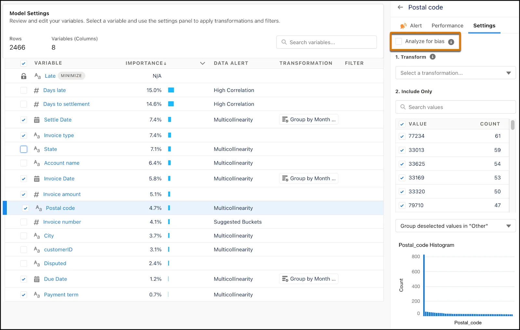Click the lock icon on the Late row
Image resolution: width=520 pixels, height=330 pixels.
tap(24, 76)
